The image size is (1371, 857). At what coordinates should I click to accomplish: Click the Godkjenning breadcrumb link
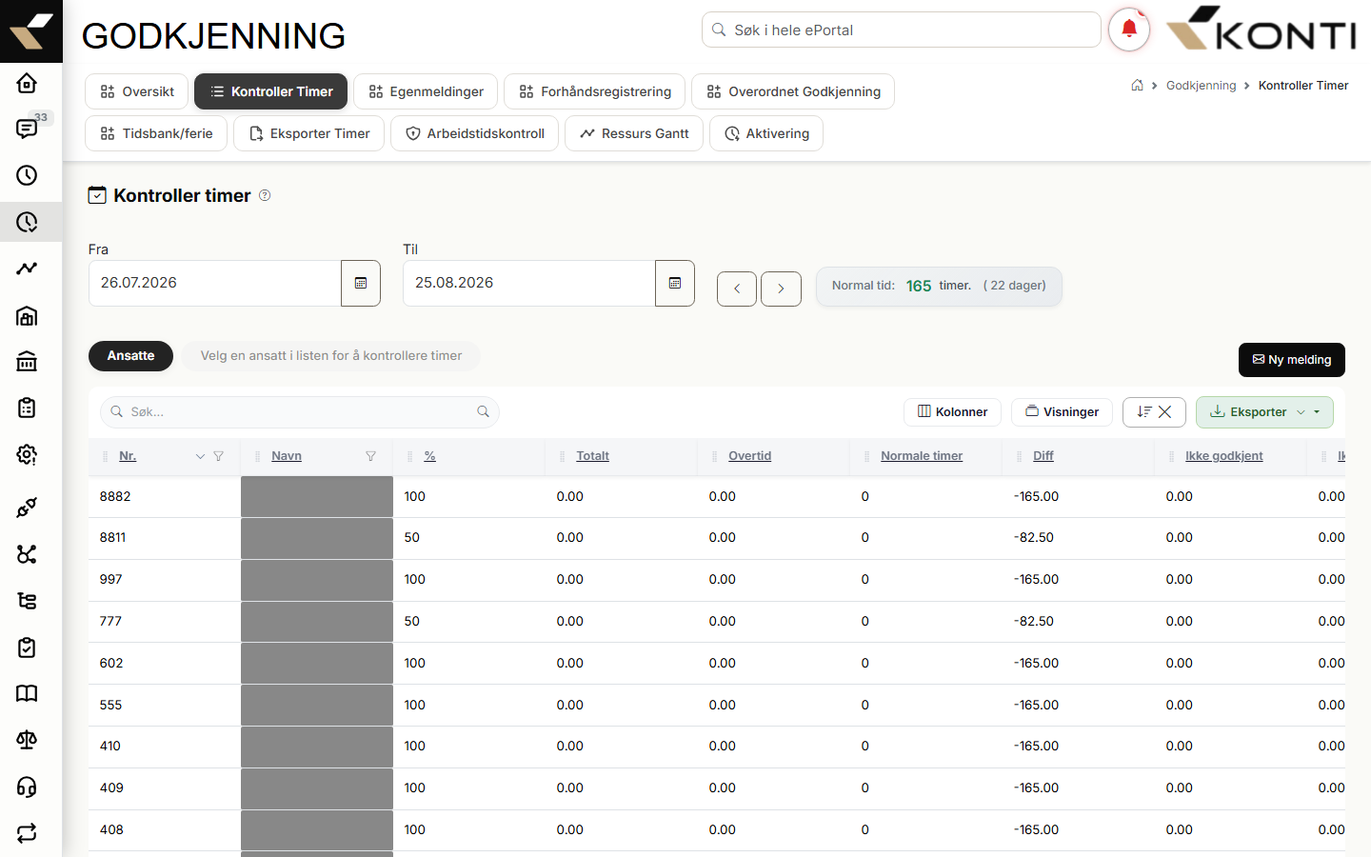tap(1201, 86)
